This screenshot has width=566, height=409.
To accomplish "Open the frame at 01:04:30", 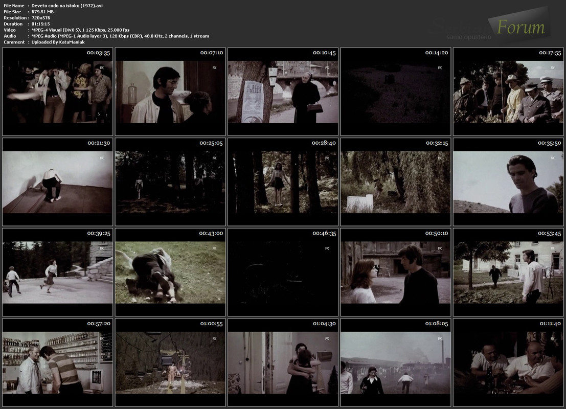I will (283, 362).
